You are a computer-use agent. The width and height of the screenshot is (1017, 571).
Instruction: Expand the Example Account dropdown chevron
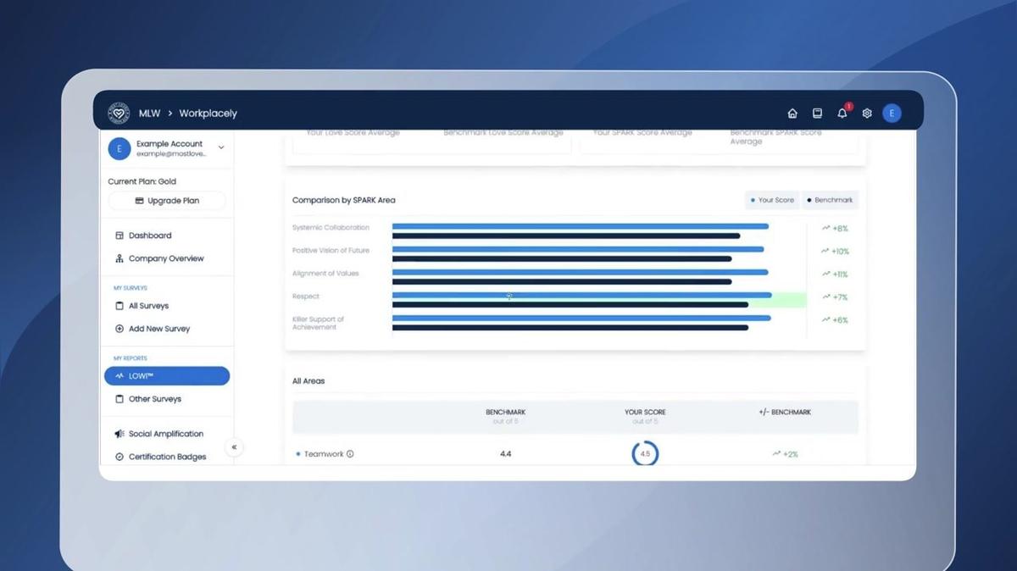click(221, 147)
